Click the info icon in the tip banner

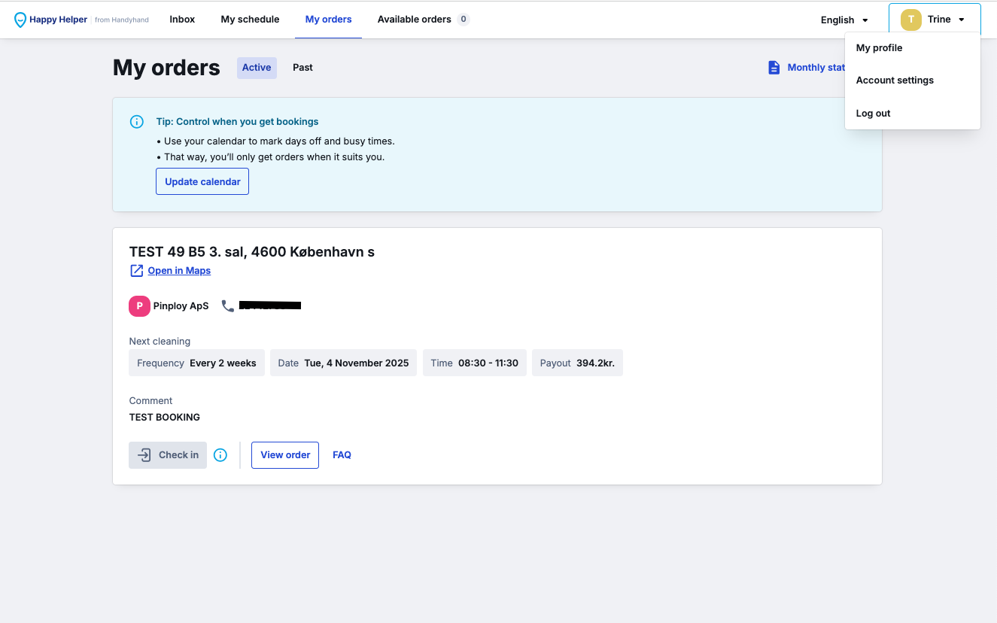137,122
